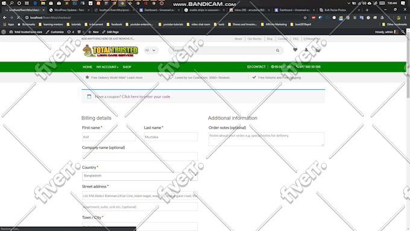Go back in browser history
Screen dimensions: 410x231
(x=4, y=17)
